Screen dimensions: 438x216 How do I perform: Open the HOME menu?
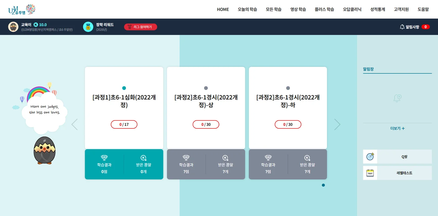coord(223,9)
